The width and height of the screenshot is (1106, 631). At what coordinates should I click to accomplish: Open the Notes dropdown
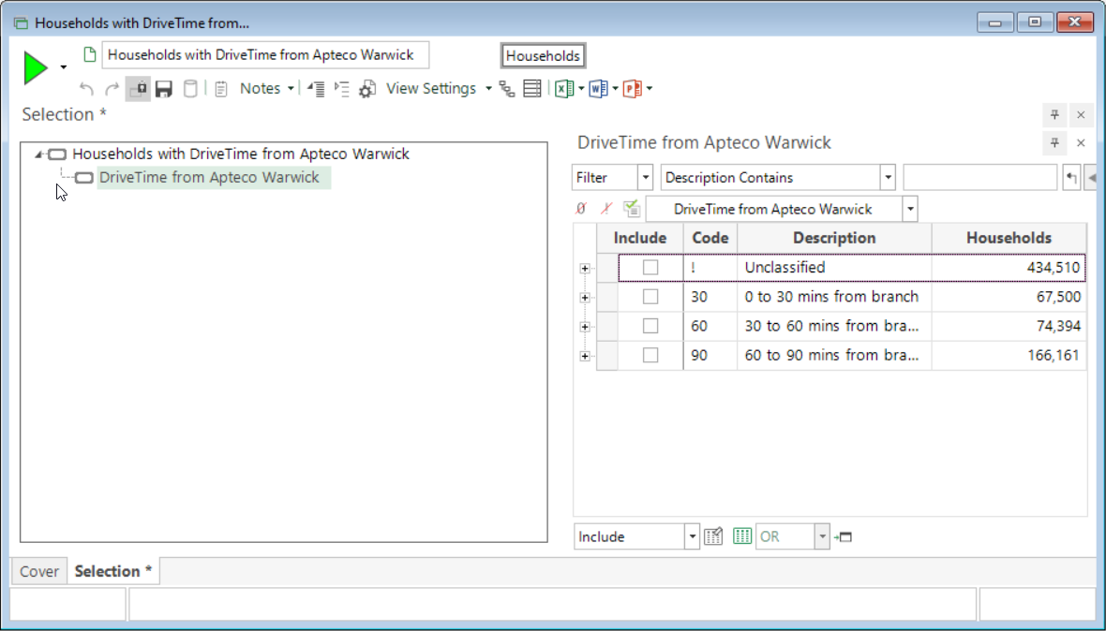[x=266, y=89]
